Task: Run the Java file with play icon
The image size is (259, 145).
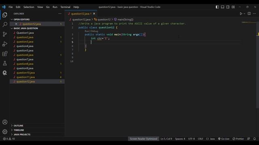Action: coord(241,14)
